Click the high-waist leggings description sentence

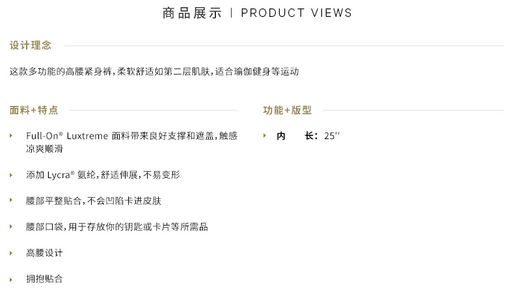(x=154, y=71)
